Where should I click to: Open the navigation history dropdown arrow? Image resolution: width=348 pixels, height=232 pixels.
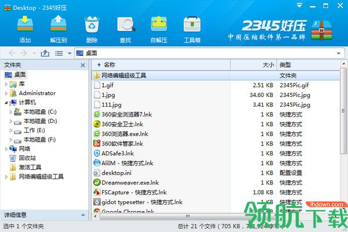[x=34, y=53]
